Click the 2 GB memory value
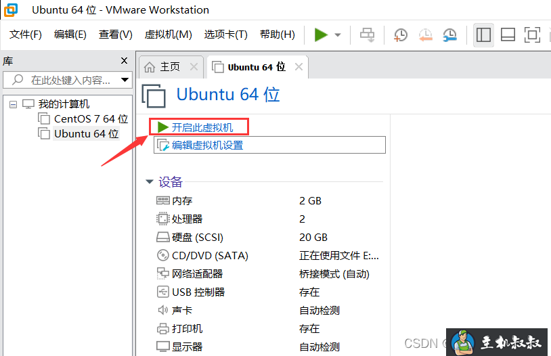551x356 pixels. (x=310, y=200)
